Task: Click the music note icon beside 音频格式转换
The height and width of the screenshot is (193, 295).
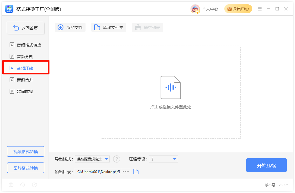Action: tap(12, 45)
